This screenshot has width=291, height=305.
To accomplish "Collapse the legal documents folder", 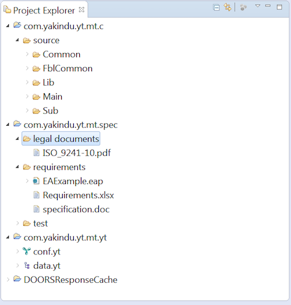I will click(17, 139).
